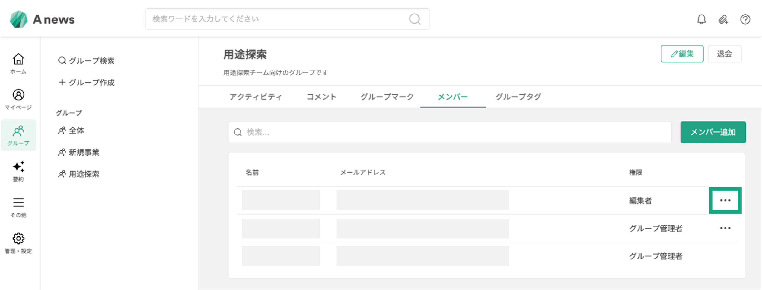Open options for first グループ管理者 row
This screenshot has width=762, height=290.
(725, 228)
